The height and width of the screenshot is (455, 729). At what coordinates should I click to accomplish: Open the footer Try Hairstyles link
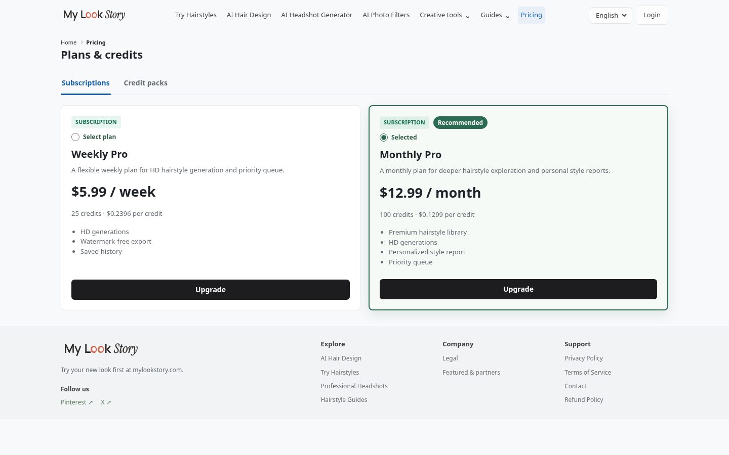[340, 373]
